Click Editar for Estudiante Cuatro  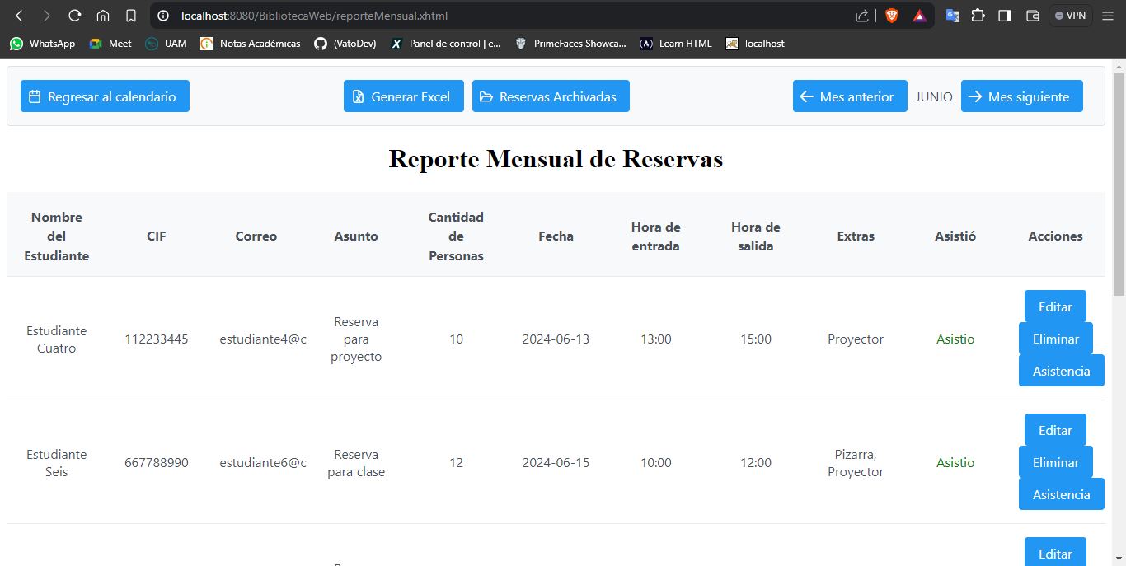point(1054,306)
